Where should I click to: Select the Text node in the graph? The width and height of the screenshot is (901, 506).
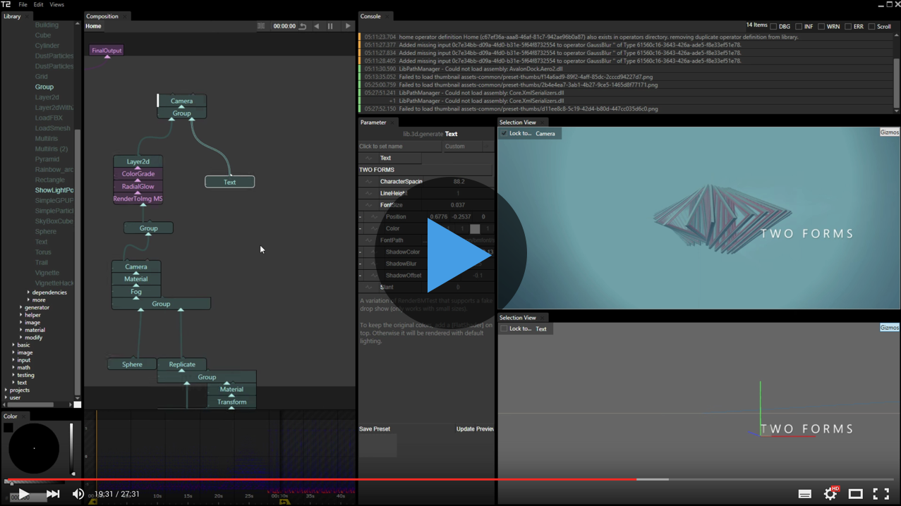230,182
